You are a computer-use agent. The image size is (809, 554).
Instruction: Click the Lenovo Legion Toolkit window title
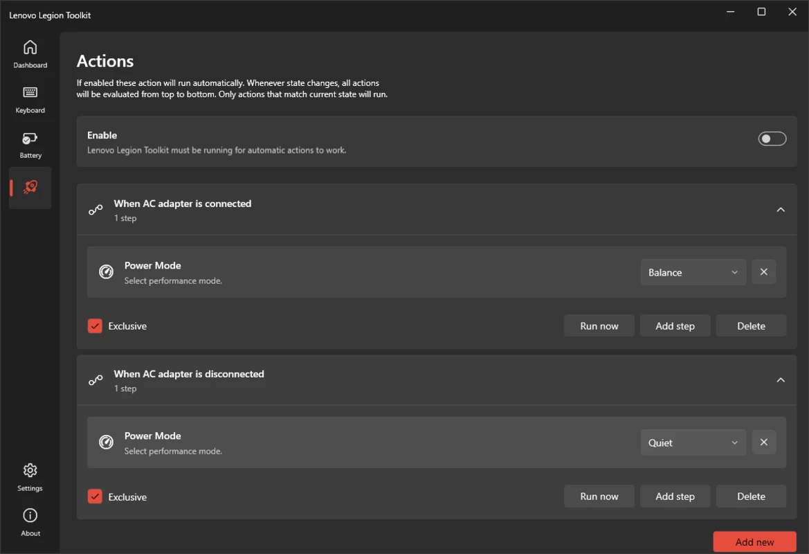tap(50, 15)
